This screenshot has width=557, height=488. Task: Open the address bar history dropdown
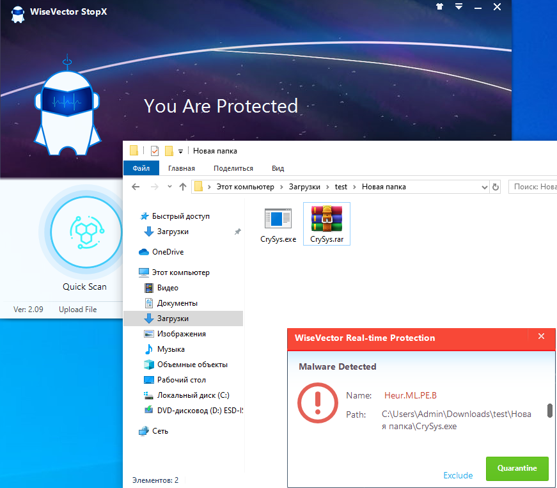(x=484, y=187)
